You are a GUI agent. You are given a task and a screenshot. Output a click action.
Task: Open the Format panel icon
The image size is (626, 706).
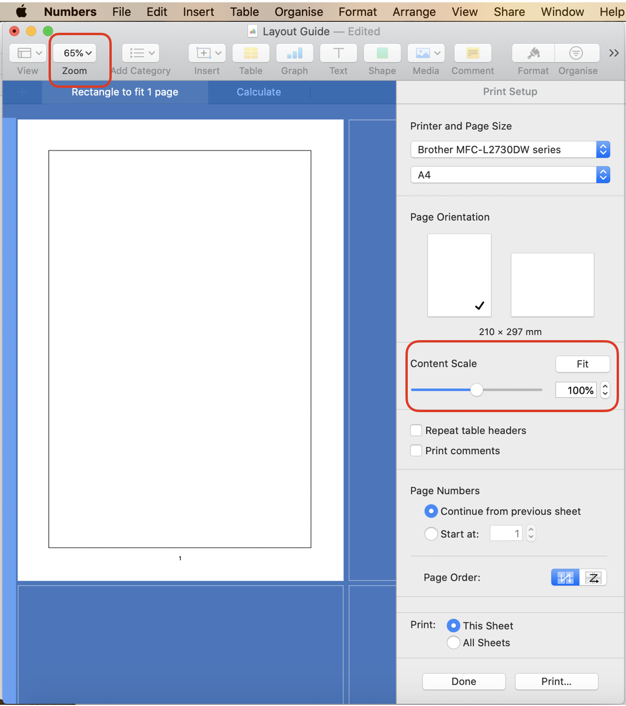[532, 53]
